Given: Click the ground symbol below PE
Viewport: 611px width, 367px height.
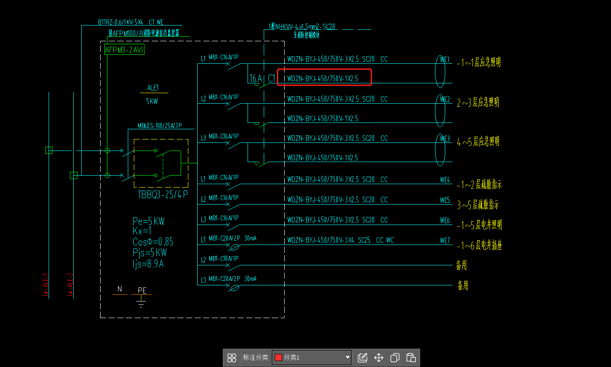Looking at the screenshot, I should [141, 302].
